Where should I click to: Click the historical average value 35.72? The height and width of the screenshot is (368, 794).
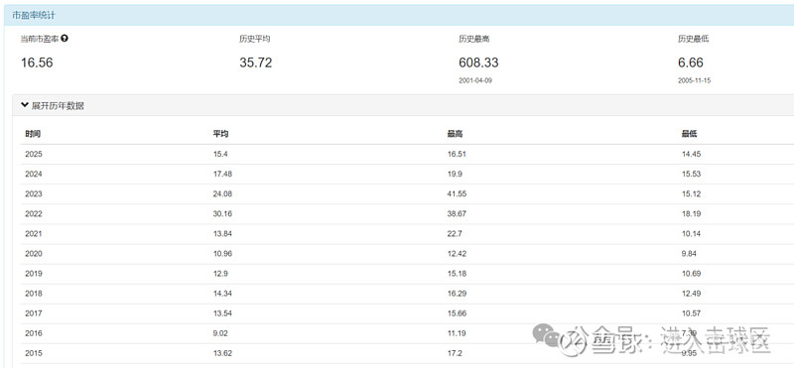point(256,62)
